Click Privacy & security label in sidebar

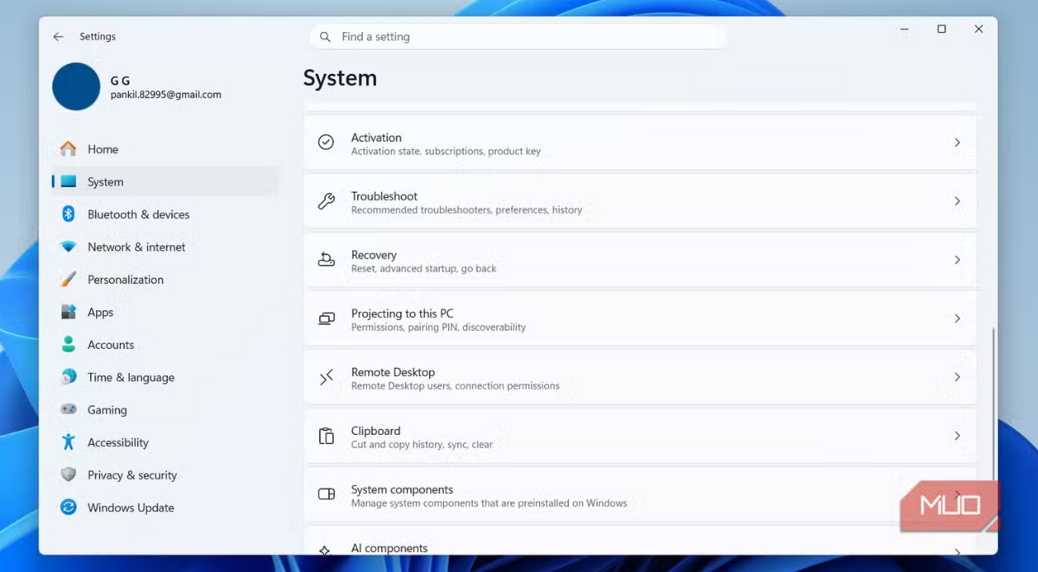pos(132,475)
